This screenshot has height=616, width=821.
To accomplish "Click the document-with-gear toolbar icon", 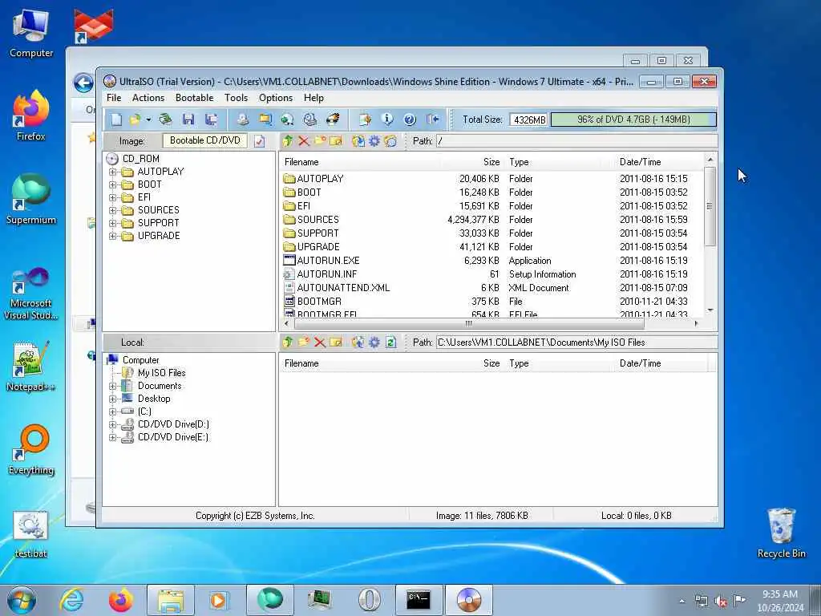I will (x=365, y=120).
